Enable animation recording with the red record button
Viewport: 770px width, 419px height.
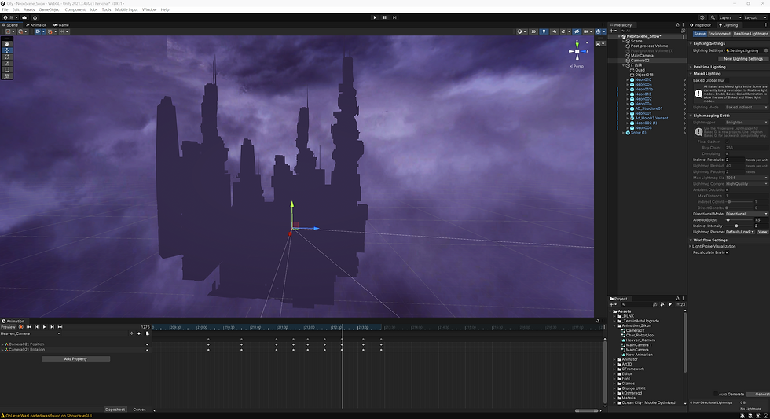pos(20,326)
